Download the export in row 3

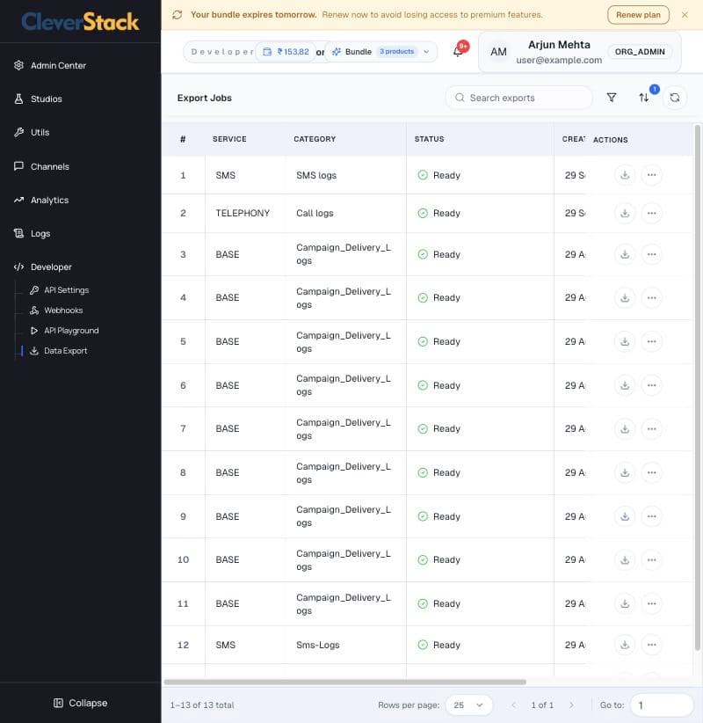625,254
